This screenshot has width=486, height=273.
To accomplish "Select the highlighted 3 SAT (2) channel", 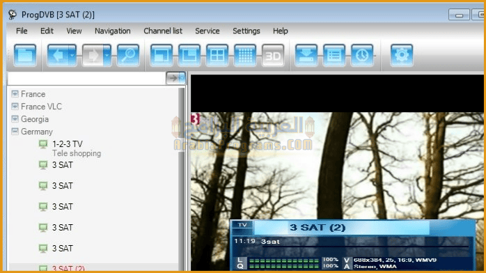I will pyautogui.click(x=68, y=268).
